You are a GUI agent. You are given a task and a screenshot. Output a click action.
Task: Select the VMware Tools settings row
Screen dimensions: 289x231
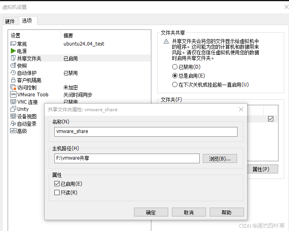[x=80, y=95]
